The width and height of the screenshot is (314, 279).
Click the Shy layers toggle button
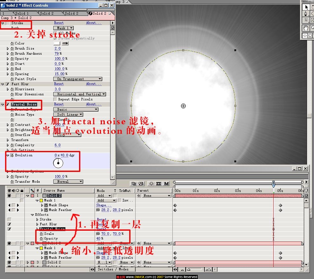(x=151, y=184)
